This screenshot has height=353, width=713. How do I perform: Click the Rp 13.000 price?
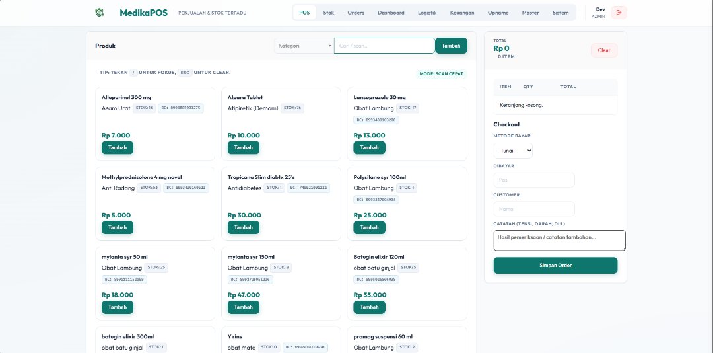click(x=369, y=136)
